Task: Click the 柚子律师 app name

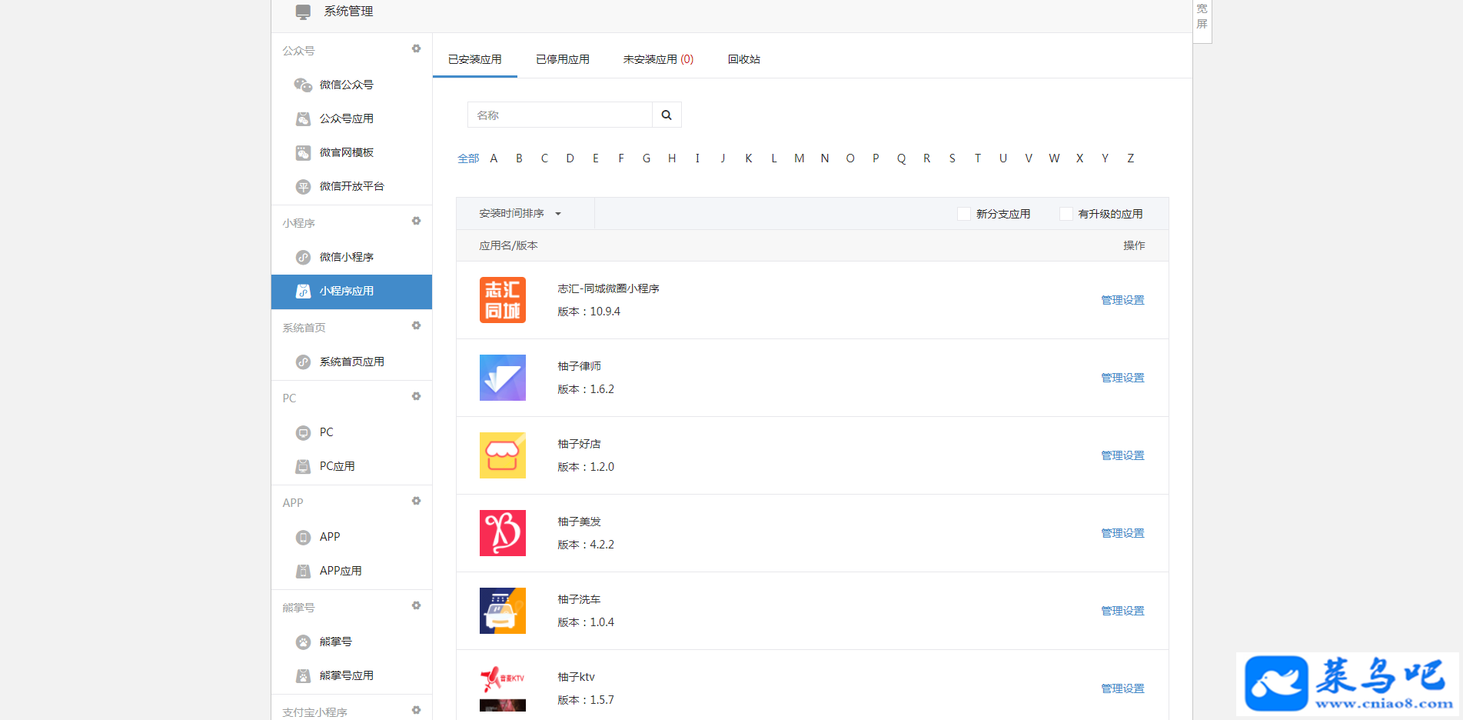Action: coord(579,366)
